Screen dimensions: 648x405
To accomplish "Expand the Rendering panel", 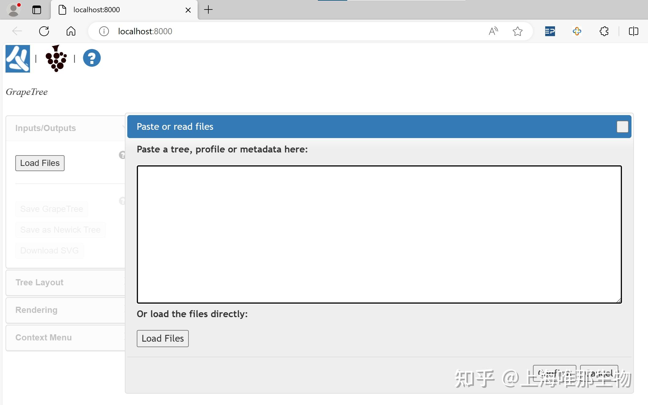I will (x=37, y=310).
